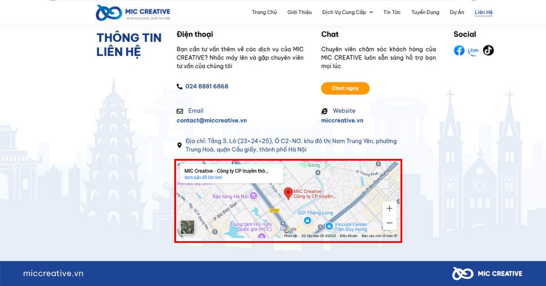Click the Google logo on map

[288, 230]
